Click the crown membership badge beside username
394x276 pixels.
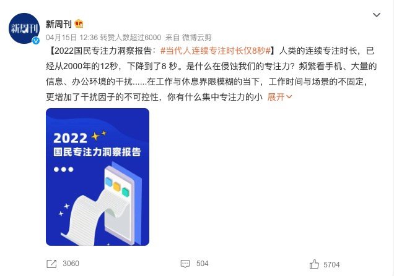pos(79,24)
